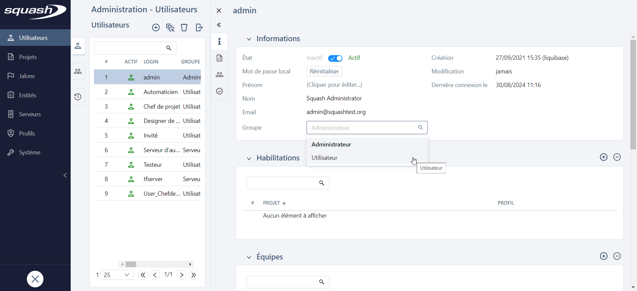This screenshot has height=291, width=637.
Task: Jump to Équipes anchor icon
Action: (219, 75)
